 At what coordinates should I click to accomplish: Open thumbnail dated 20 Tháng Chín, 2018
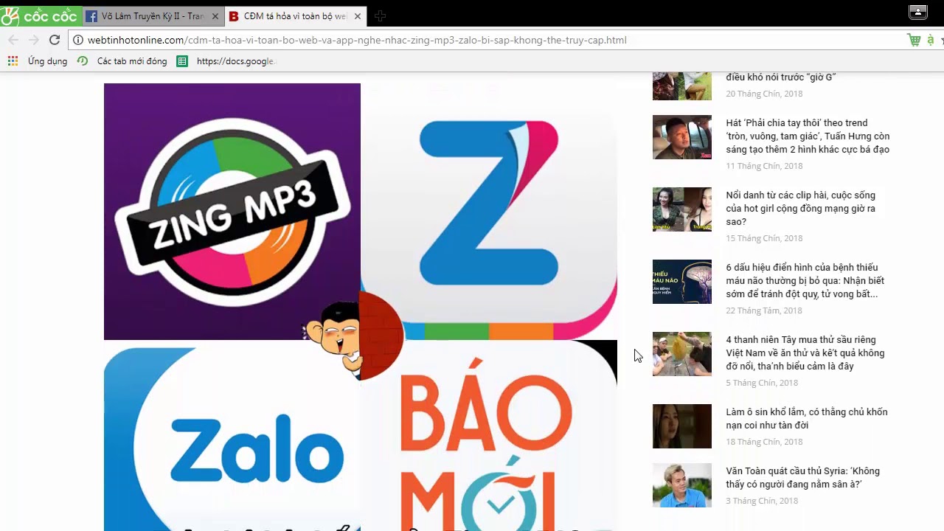pos(682,86)
